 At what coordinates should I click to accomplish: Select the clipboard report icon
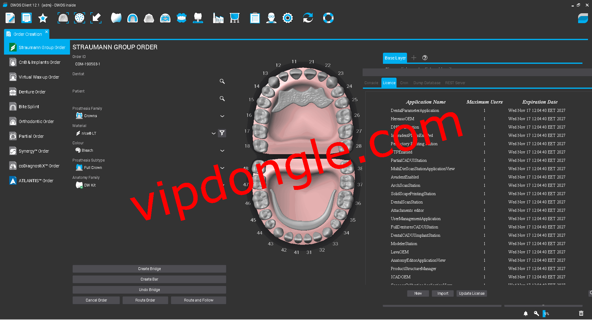255,18
